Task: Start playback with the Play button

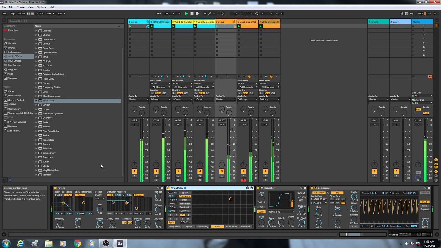Action: pos(186,14)
